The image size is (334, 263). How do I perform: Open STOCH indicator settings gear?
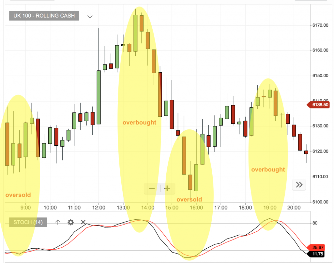click(70, 222)
